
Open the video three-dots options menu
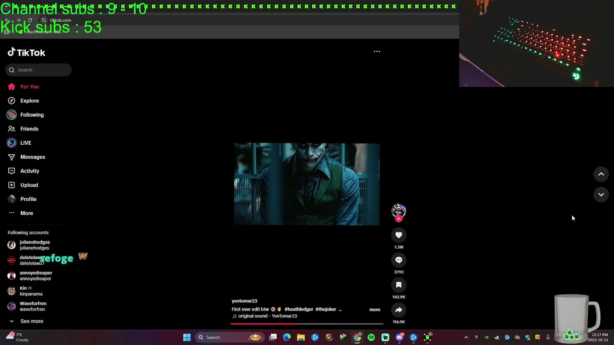click(x=377, y=51)
